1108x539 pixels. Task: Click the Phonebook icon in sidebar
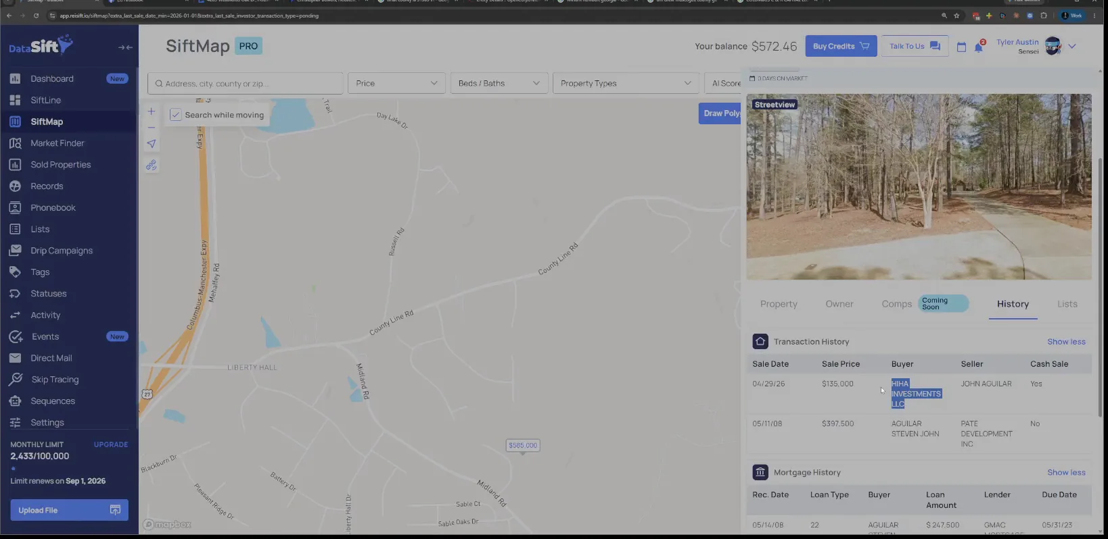[15, 207]
